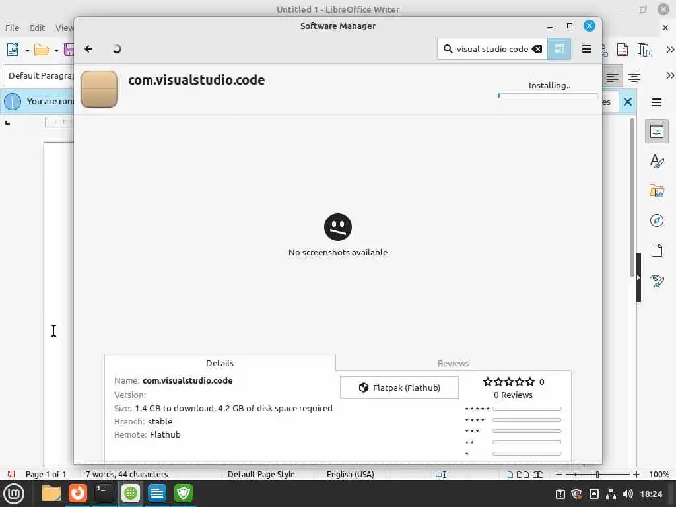Open the Software Manager hamburger menu
Viewport: 676px width, 507px height.
coord(587,49)
